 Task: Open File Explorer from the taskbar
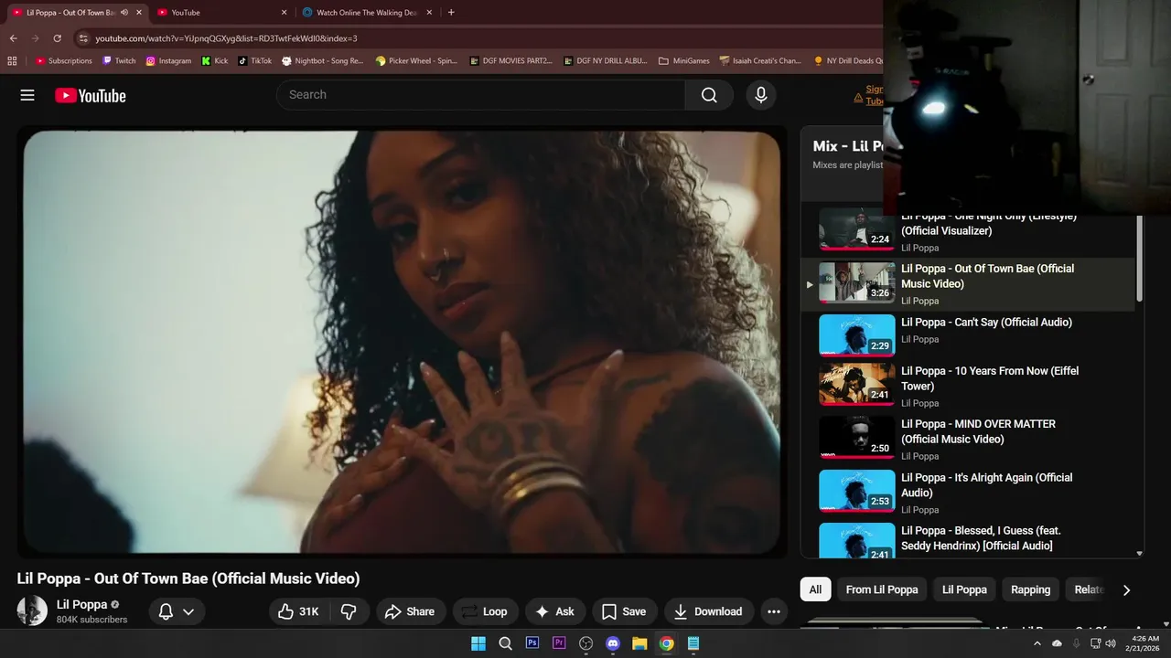(x=639, y=643)
